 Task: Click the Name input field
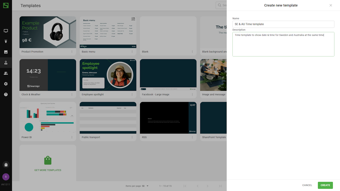click(x=283, y=24)
